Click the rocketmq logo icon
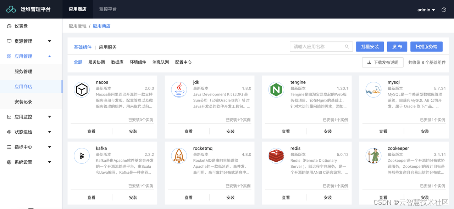Viewport: 454px width, 209px height. pyautogui.click(x=179, y=156)
